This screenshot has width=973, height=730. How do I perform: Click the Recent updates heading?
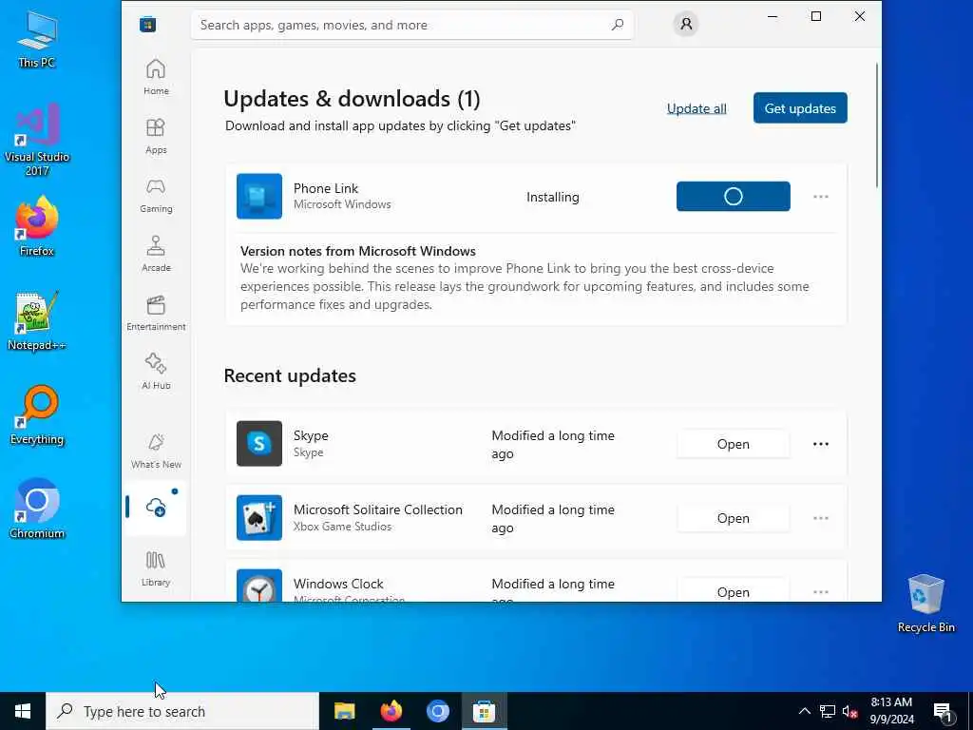pyautogui.click(x=290, y=375)
